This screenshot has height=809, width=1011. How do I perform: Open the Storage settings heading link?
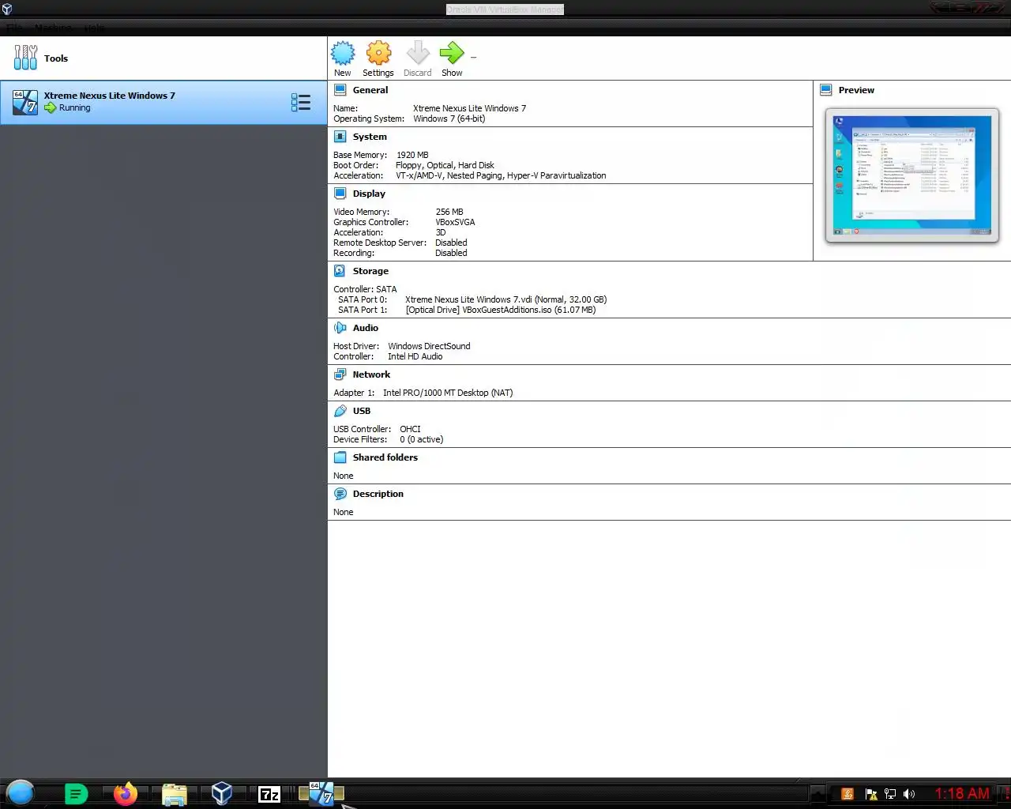pos(370,271)
